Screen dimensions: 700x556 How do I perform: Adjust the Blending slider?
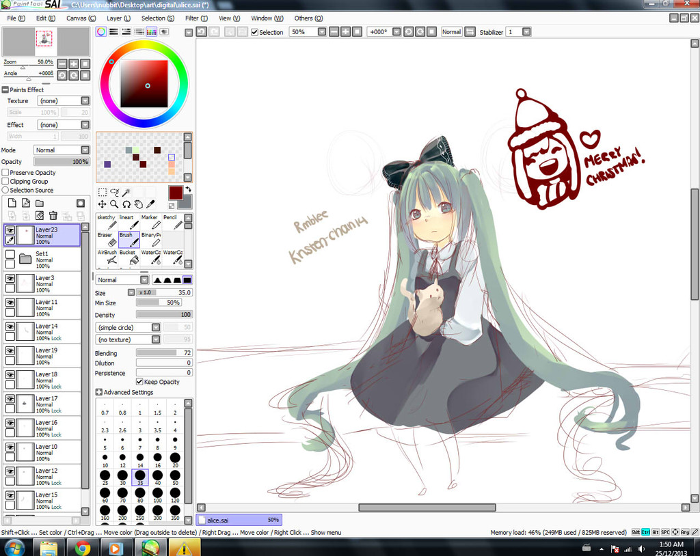pyautogui.click(x=164, y=352)
